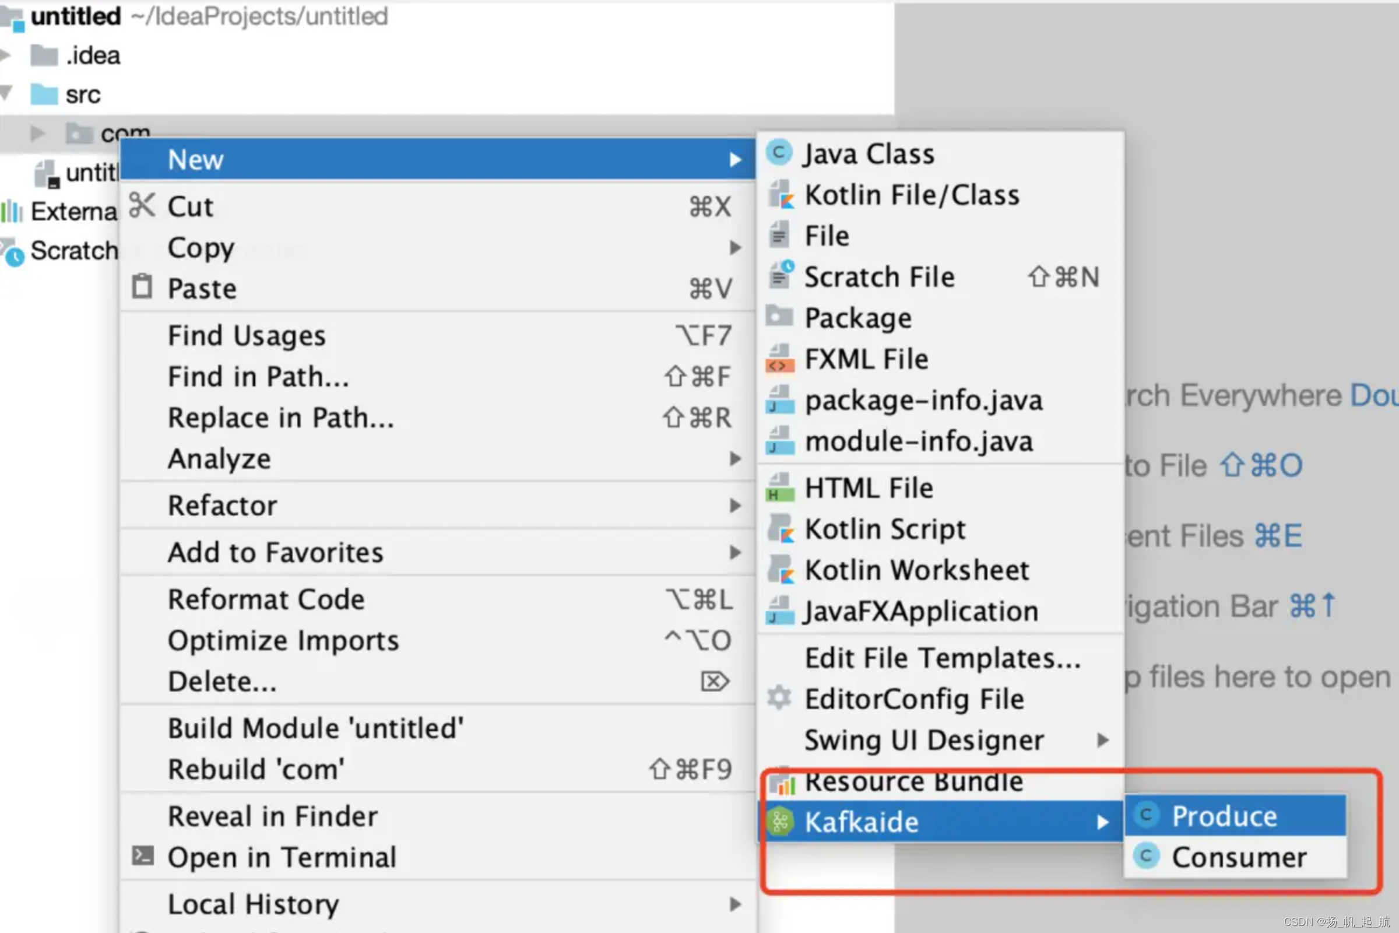Click Edit File Templates...

coord(942,658)
